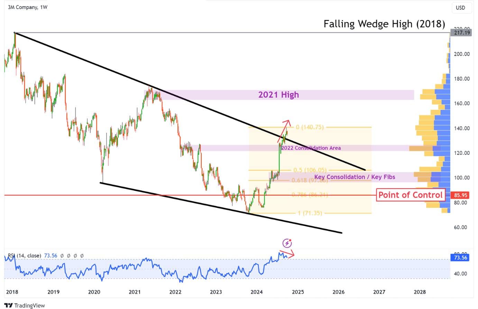This screenshot has width=478, height=309.
Task: Click the 100.00 price axis label
Action: point(462,178)
